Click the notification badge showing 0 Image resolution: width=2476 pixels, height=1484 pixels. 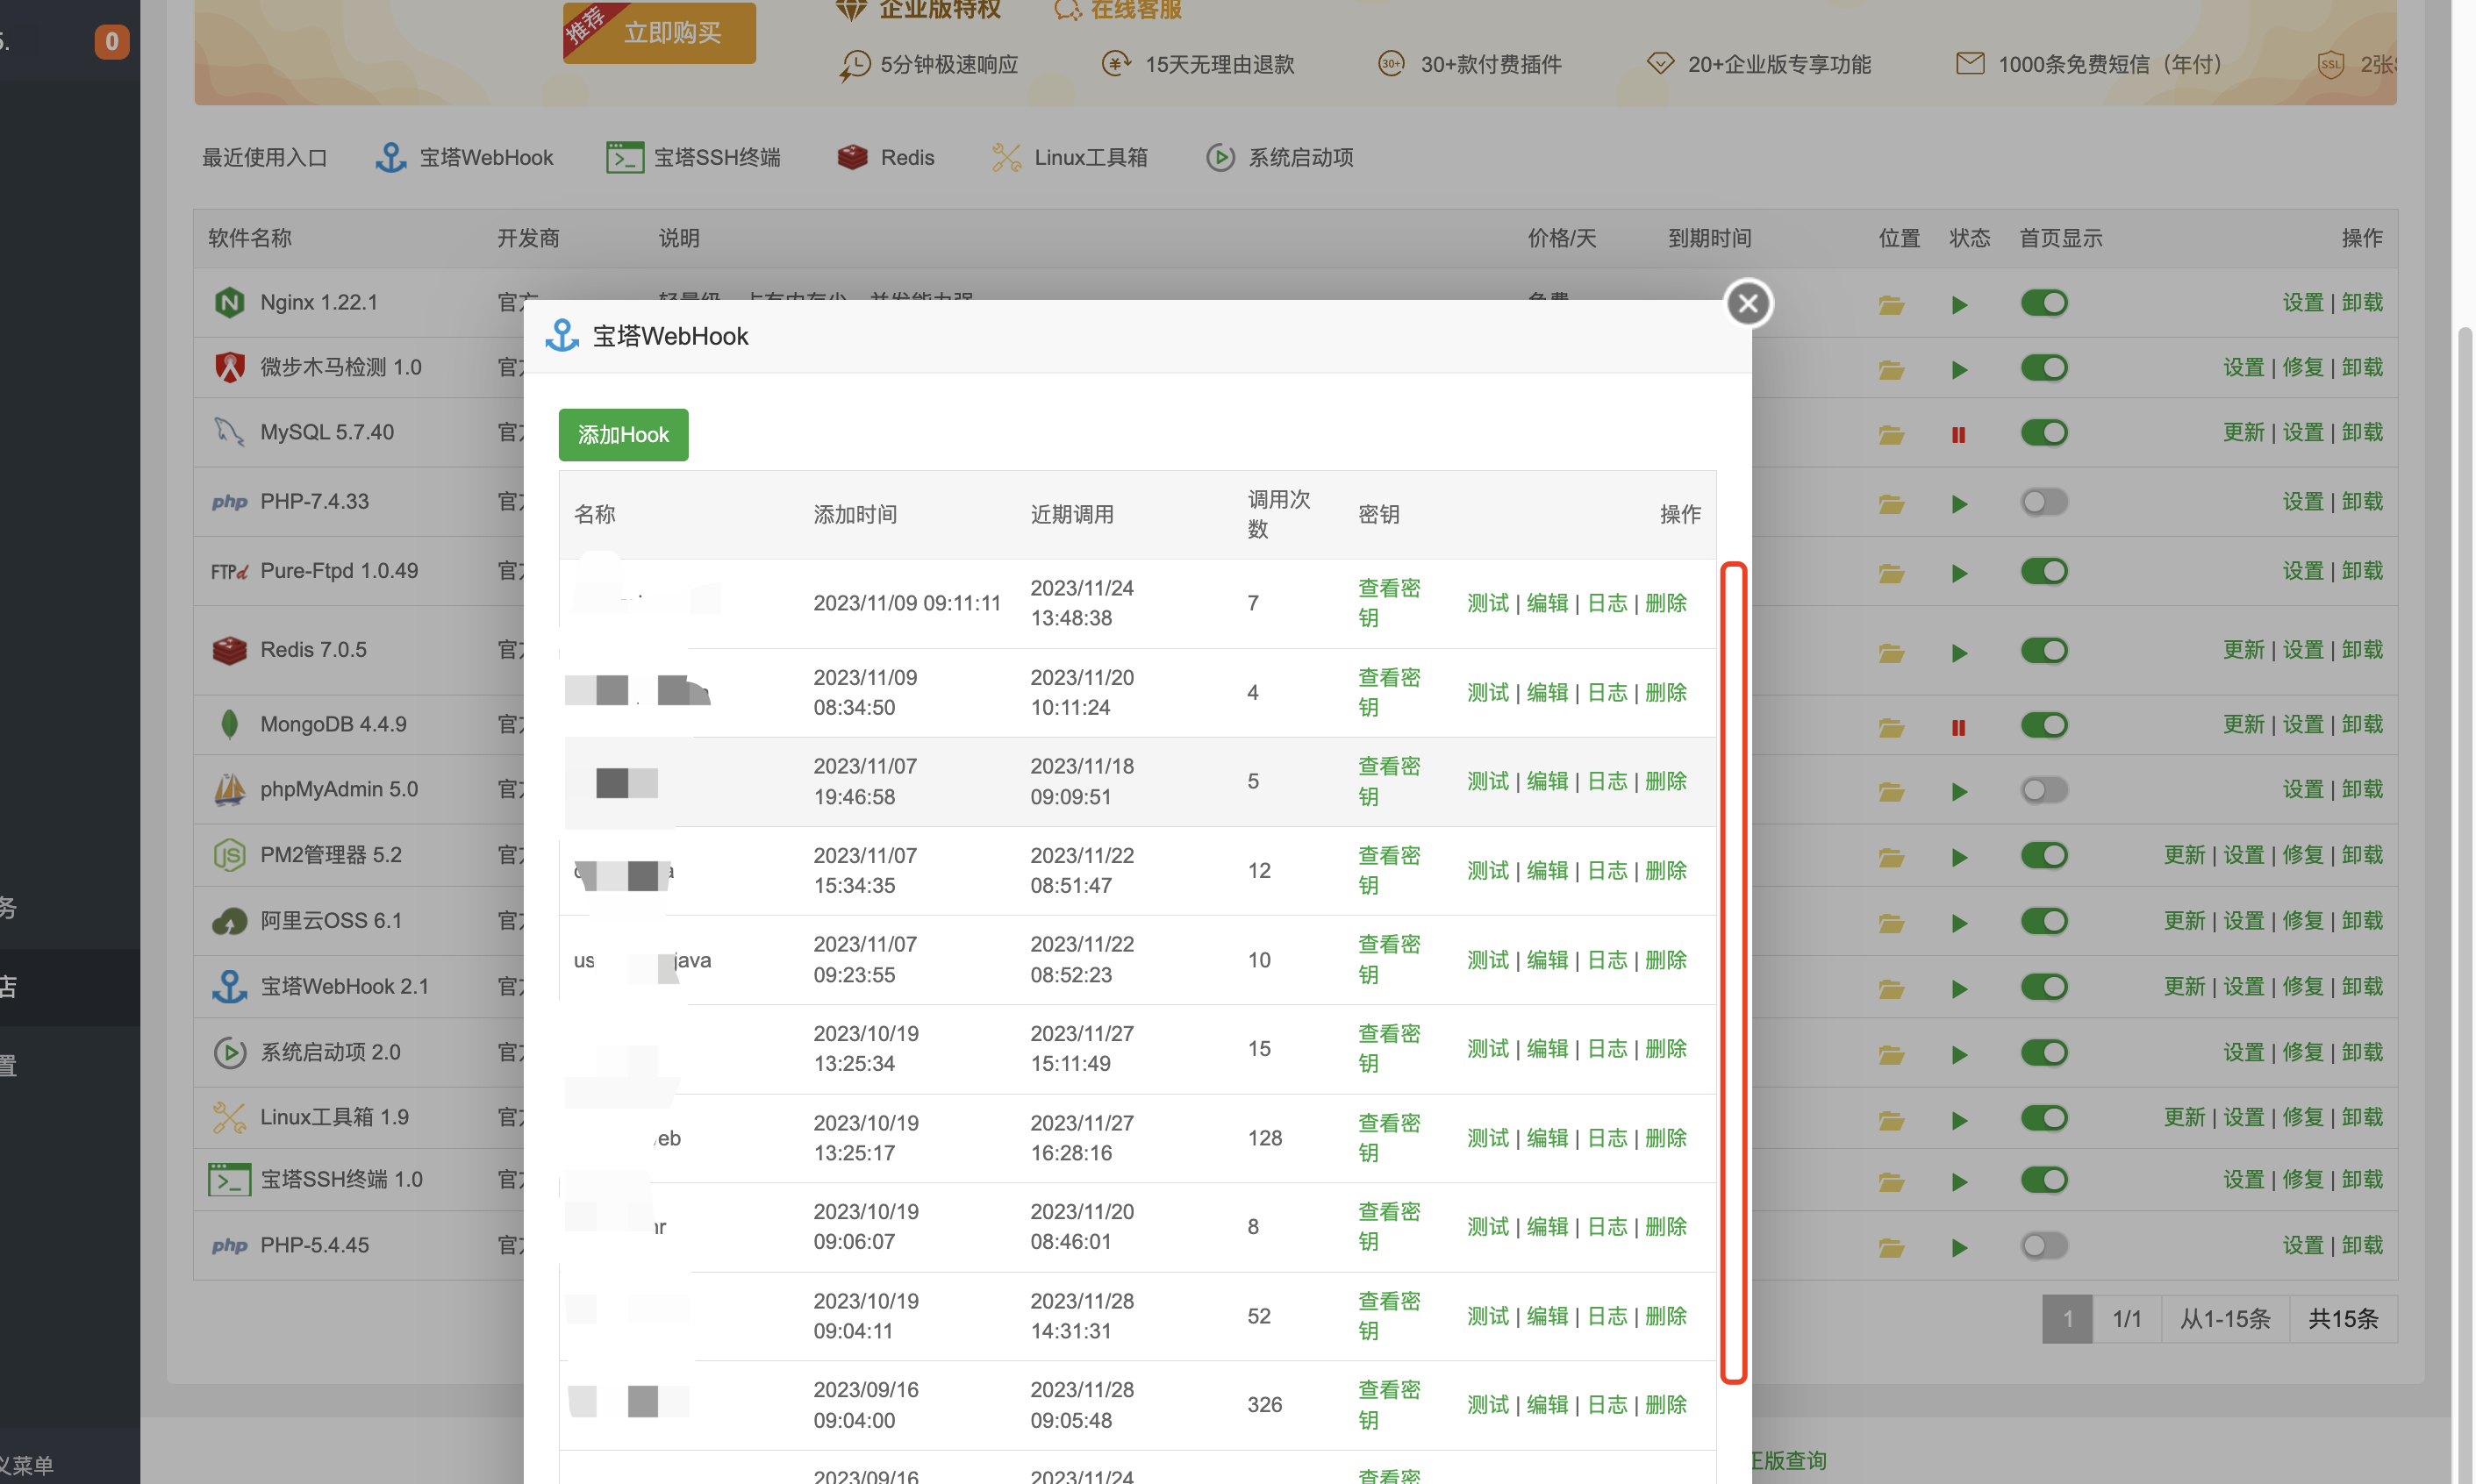point(111,41)
